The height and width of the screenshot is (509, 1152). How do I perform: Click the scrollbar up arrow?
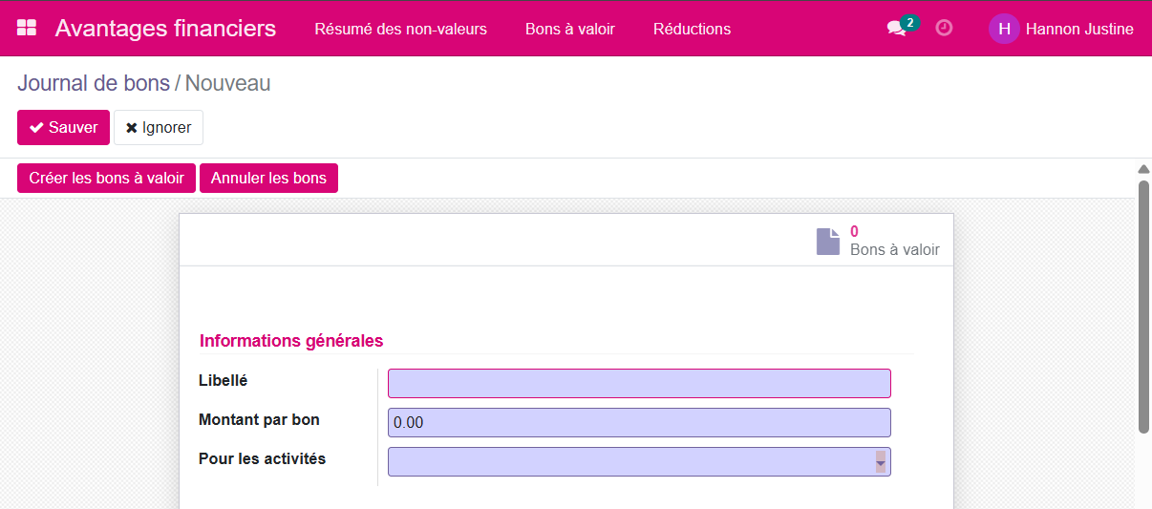(x=1143, y=169)
